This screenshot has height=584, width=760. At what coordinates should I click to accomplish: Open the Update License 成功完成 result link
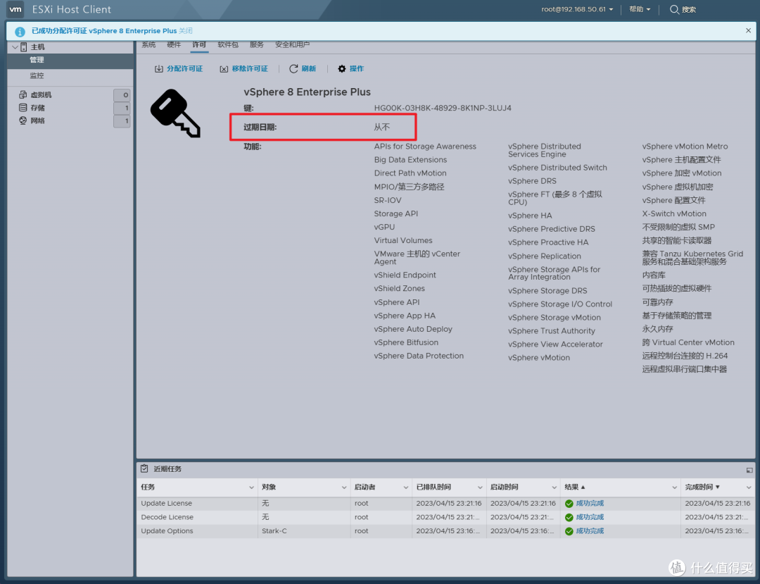tap(590, 504)
